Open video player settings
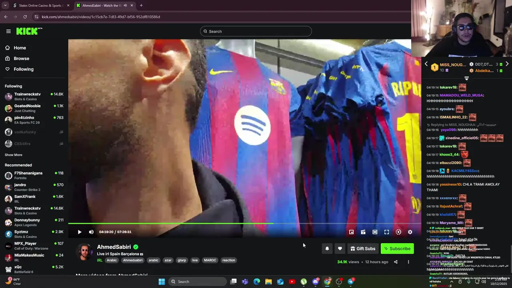512x288 pixels. point(410,232)
